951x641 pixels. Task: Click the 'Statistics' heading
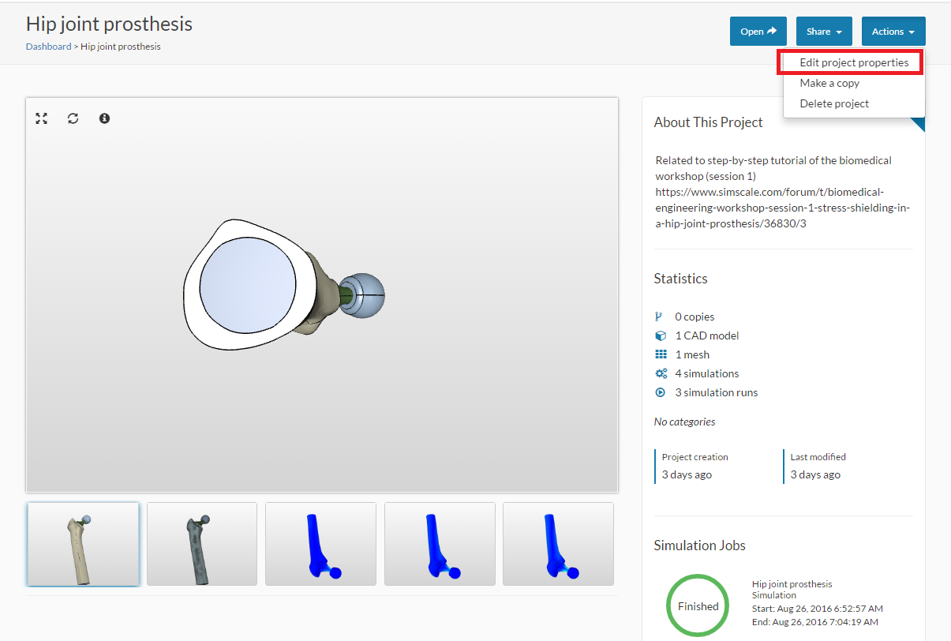pyautogui.click(x=681, y=279)
